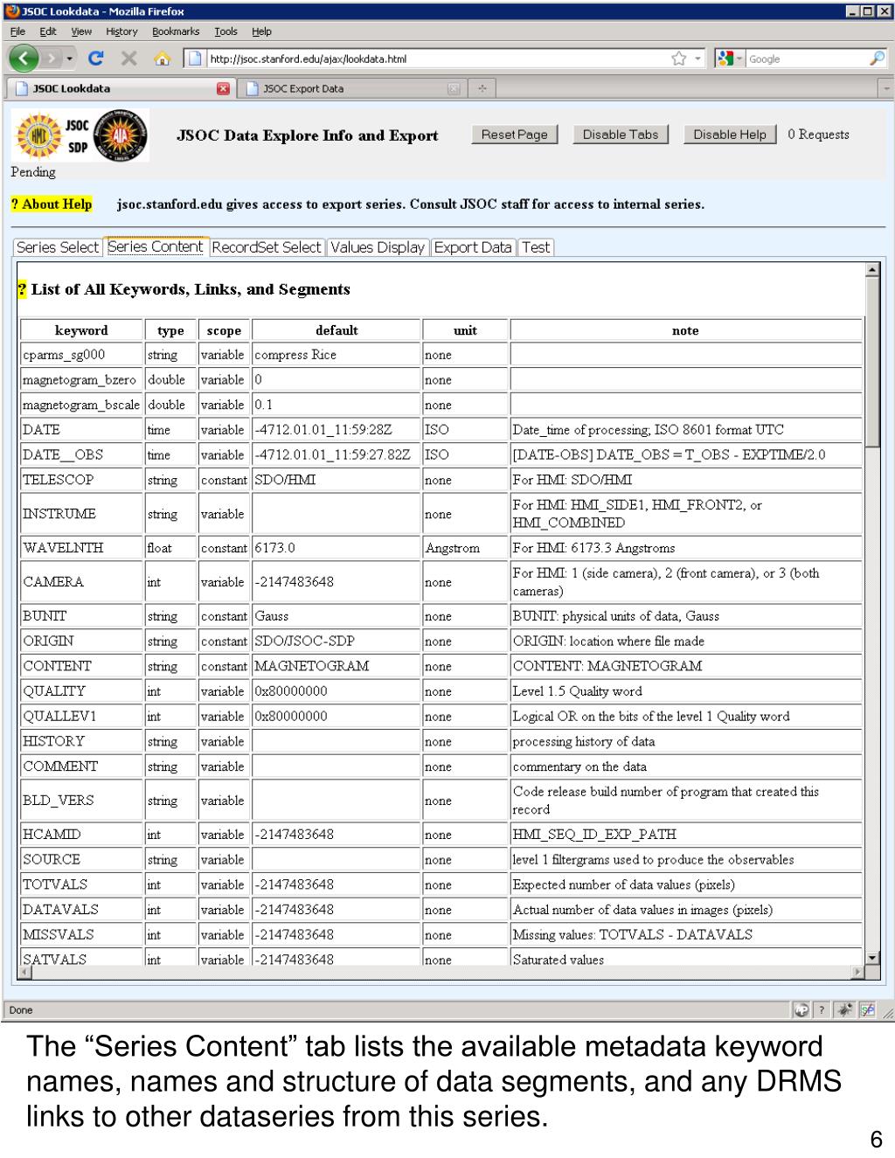895x1158 pixels.
Task: Click the 'WAVELNTH' keyword cell
Action: pyautogui.click(x=82, y=548)
